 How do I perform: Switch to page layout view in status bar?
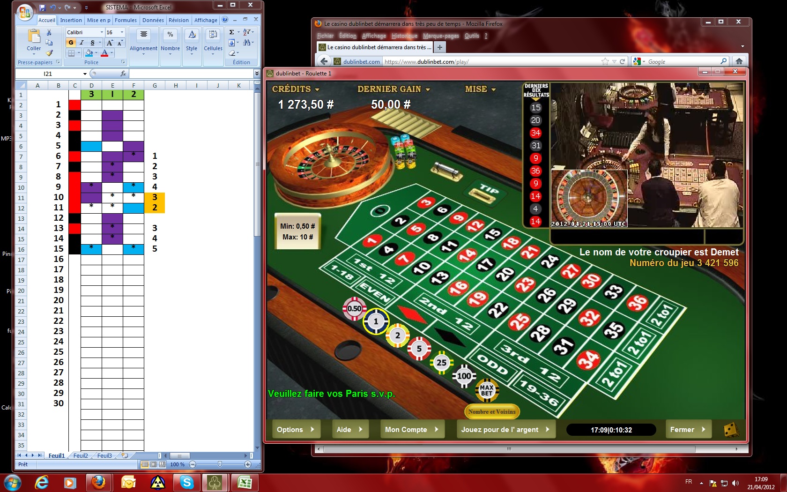pyautogui.click(x=154, y=464)
